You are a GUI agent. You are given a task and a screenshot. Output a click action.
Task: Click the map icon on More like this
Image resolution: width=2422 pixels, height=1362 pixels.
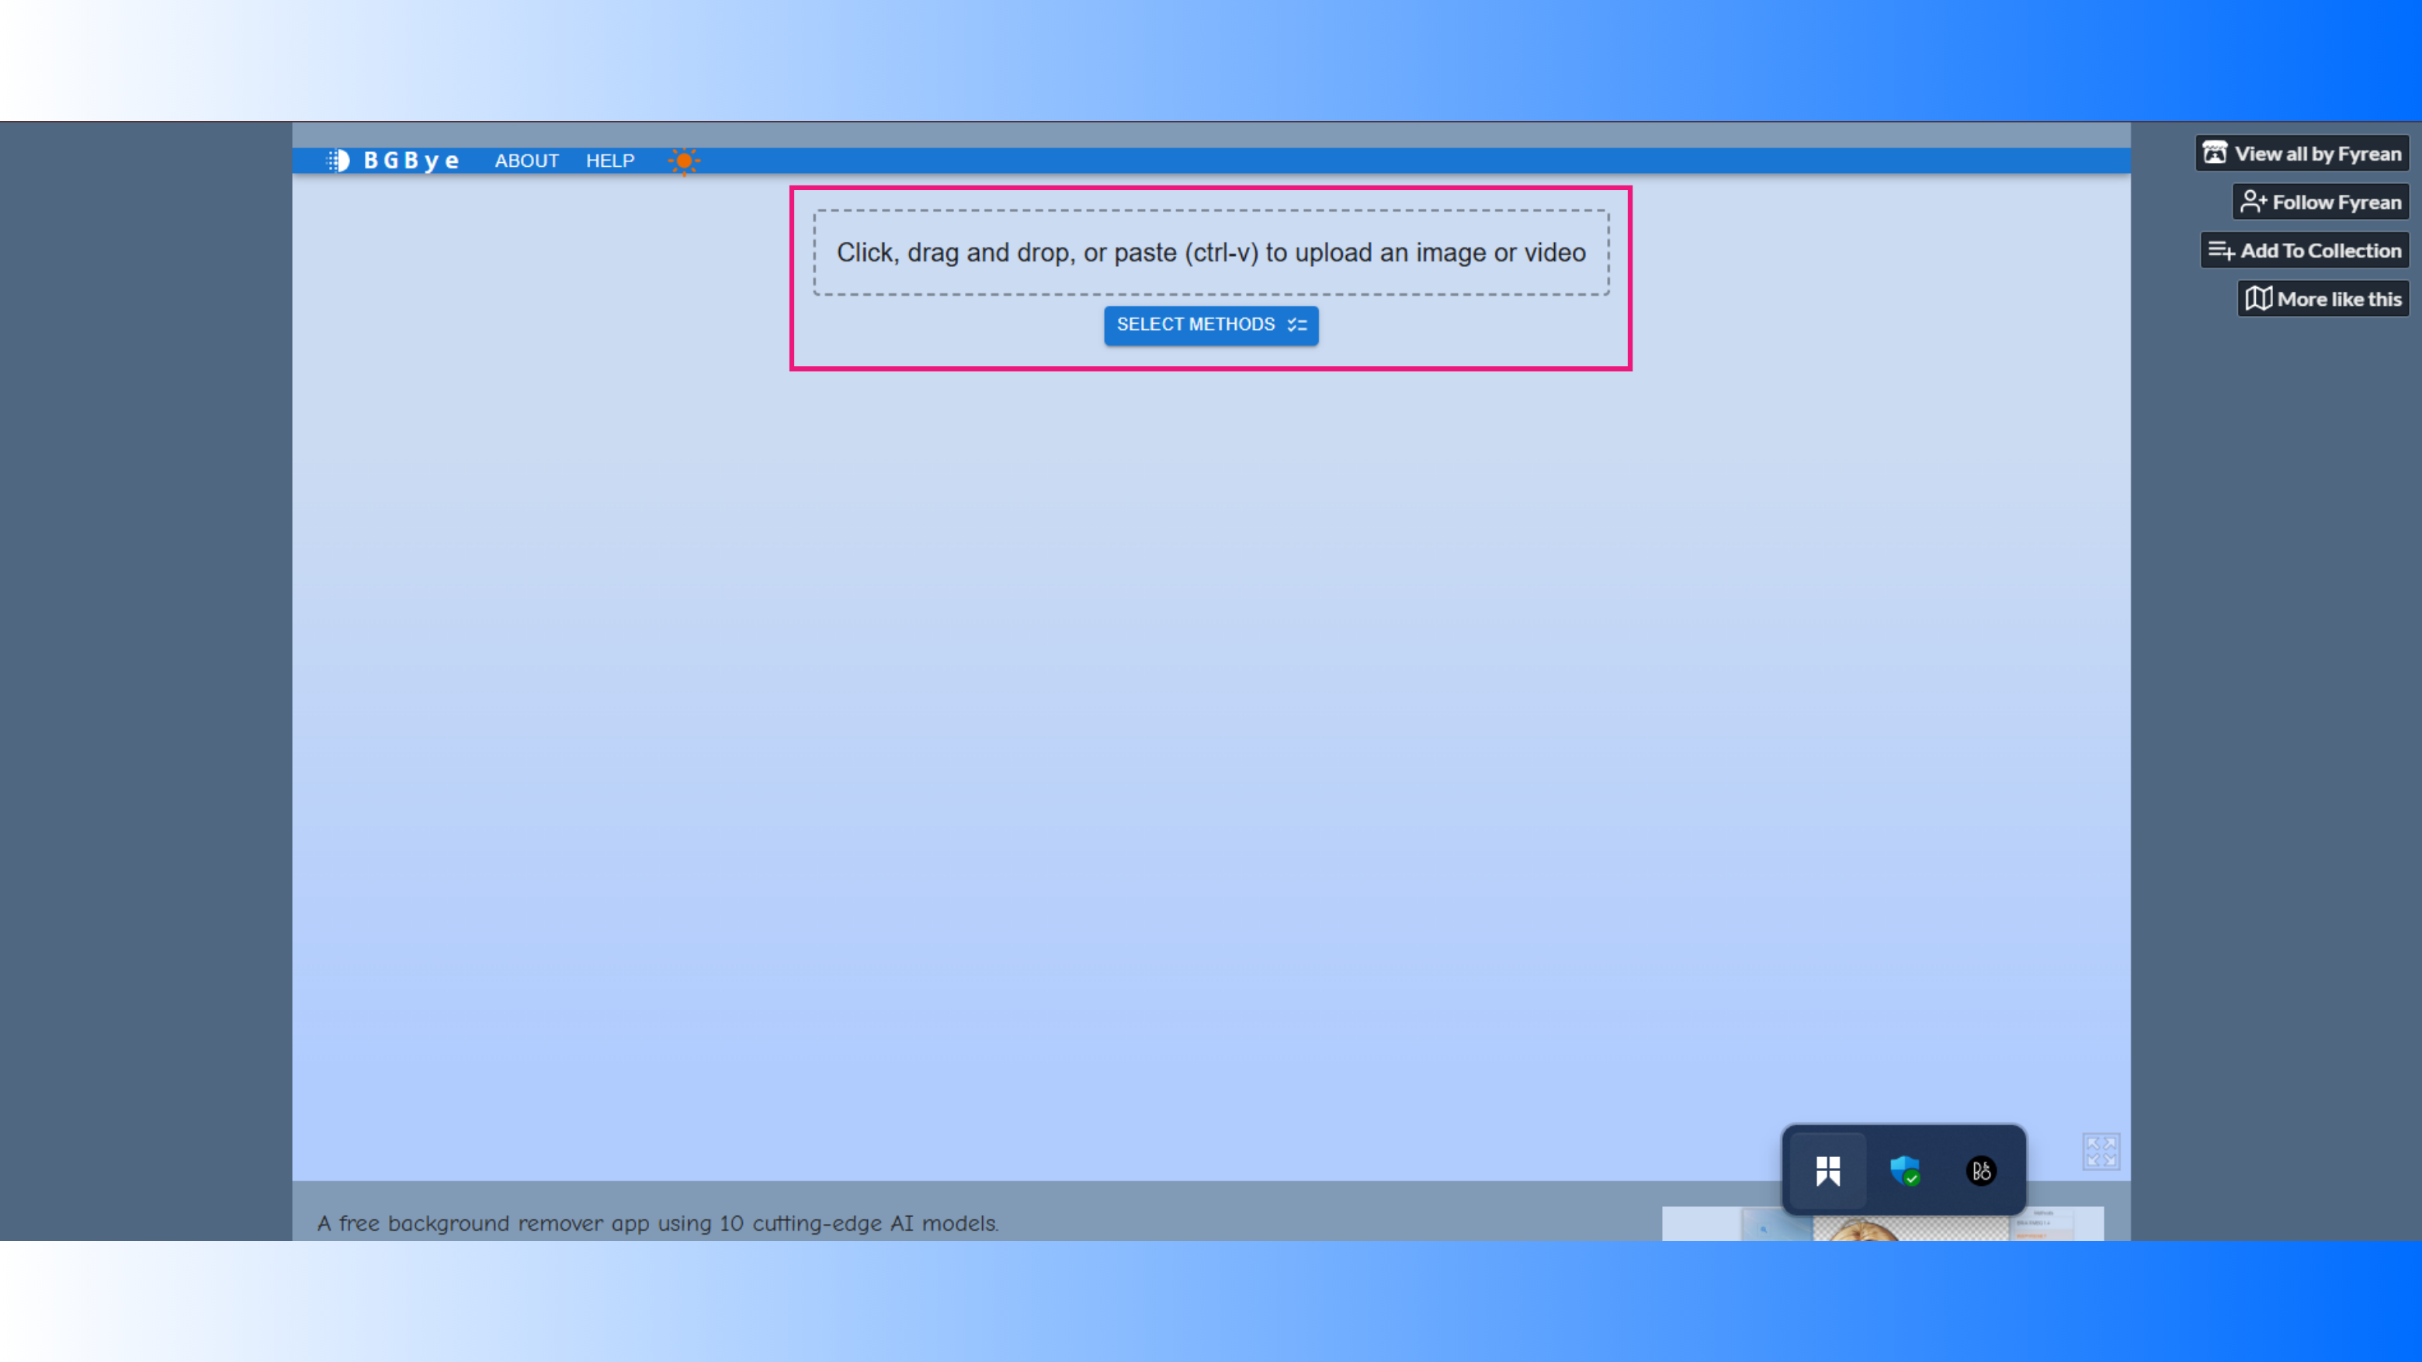2258,300
